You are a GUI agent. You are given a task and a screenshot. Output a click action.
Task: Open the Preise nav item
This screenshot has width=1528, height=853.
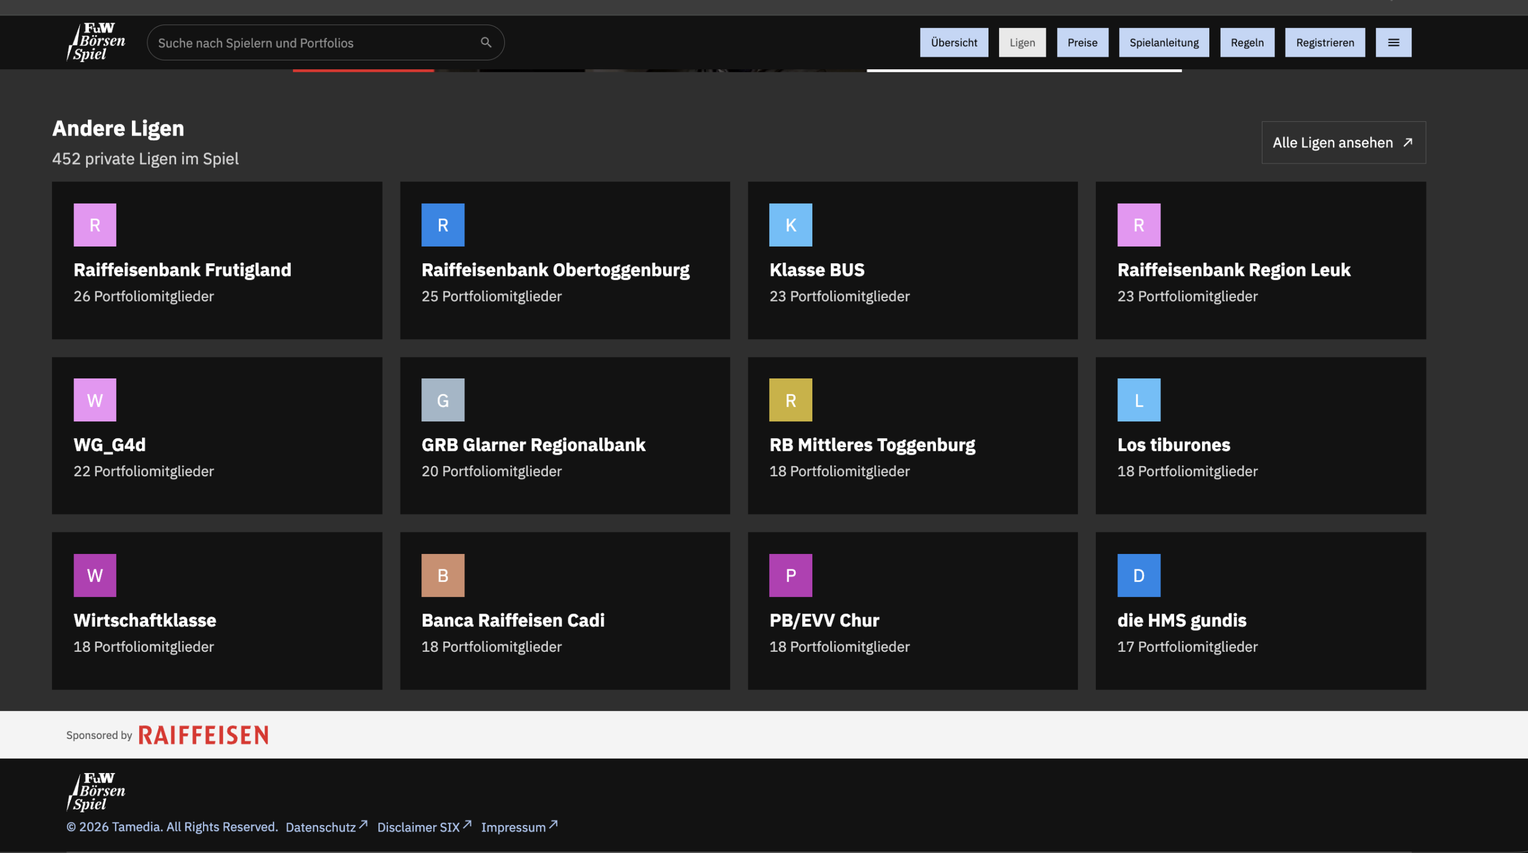point(1082,42)
